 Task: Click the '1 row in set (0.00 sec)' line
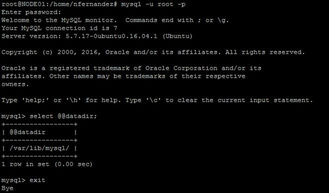pos(47,164)
